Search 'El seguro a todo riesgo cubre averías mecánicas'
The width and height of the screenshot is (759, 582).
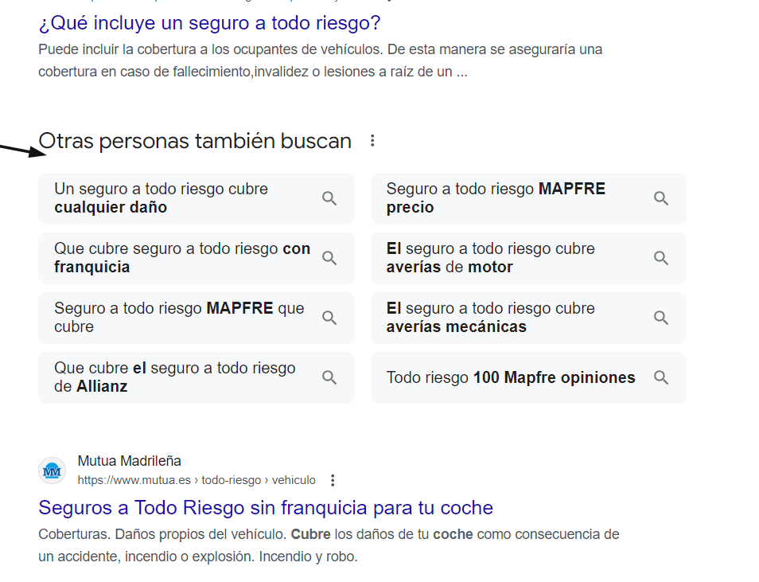coord(528,318)
